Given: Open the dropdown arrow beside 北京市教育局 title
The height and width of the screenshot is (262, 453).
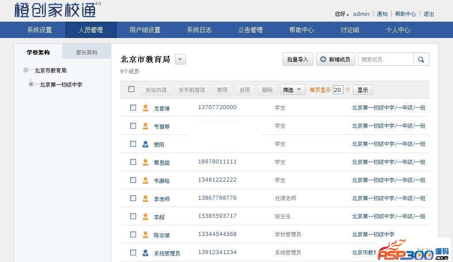Looking at the screenshot, I should coord(180,60).
